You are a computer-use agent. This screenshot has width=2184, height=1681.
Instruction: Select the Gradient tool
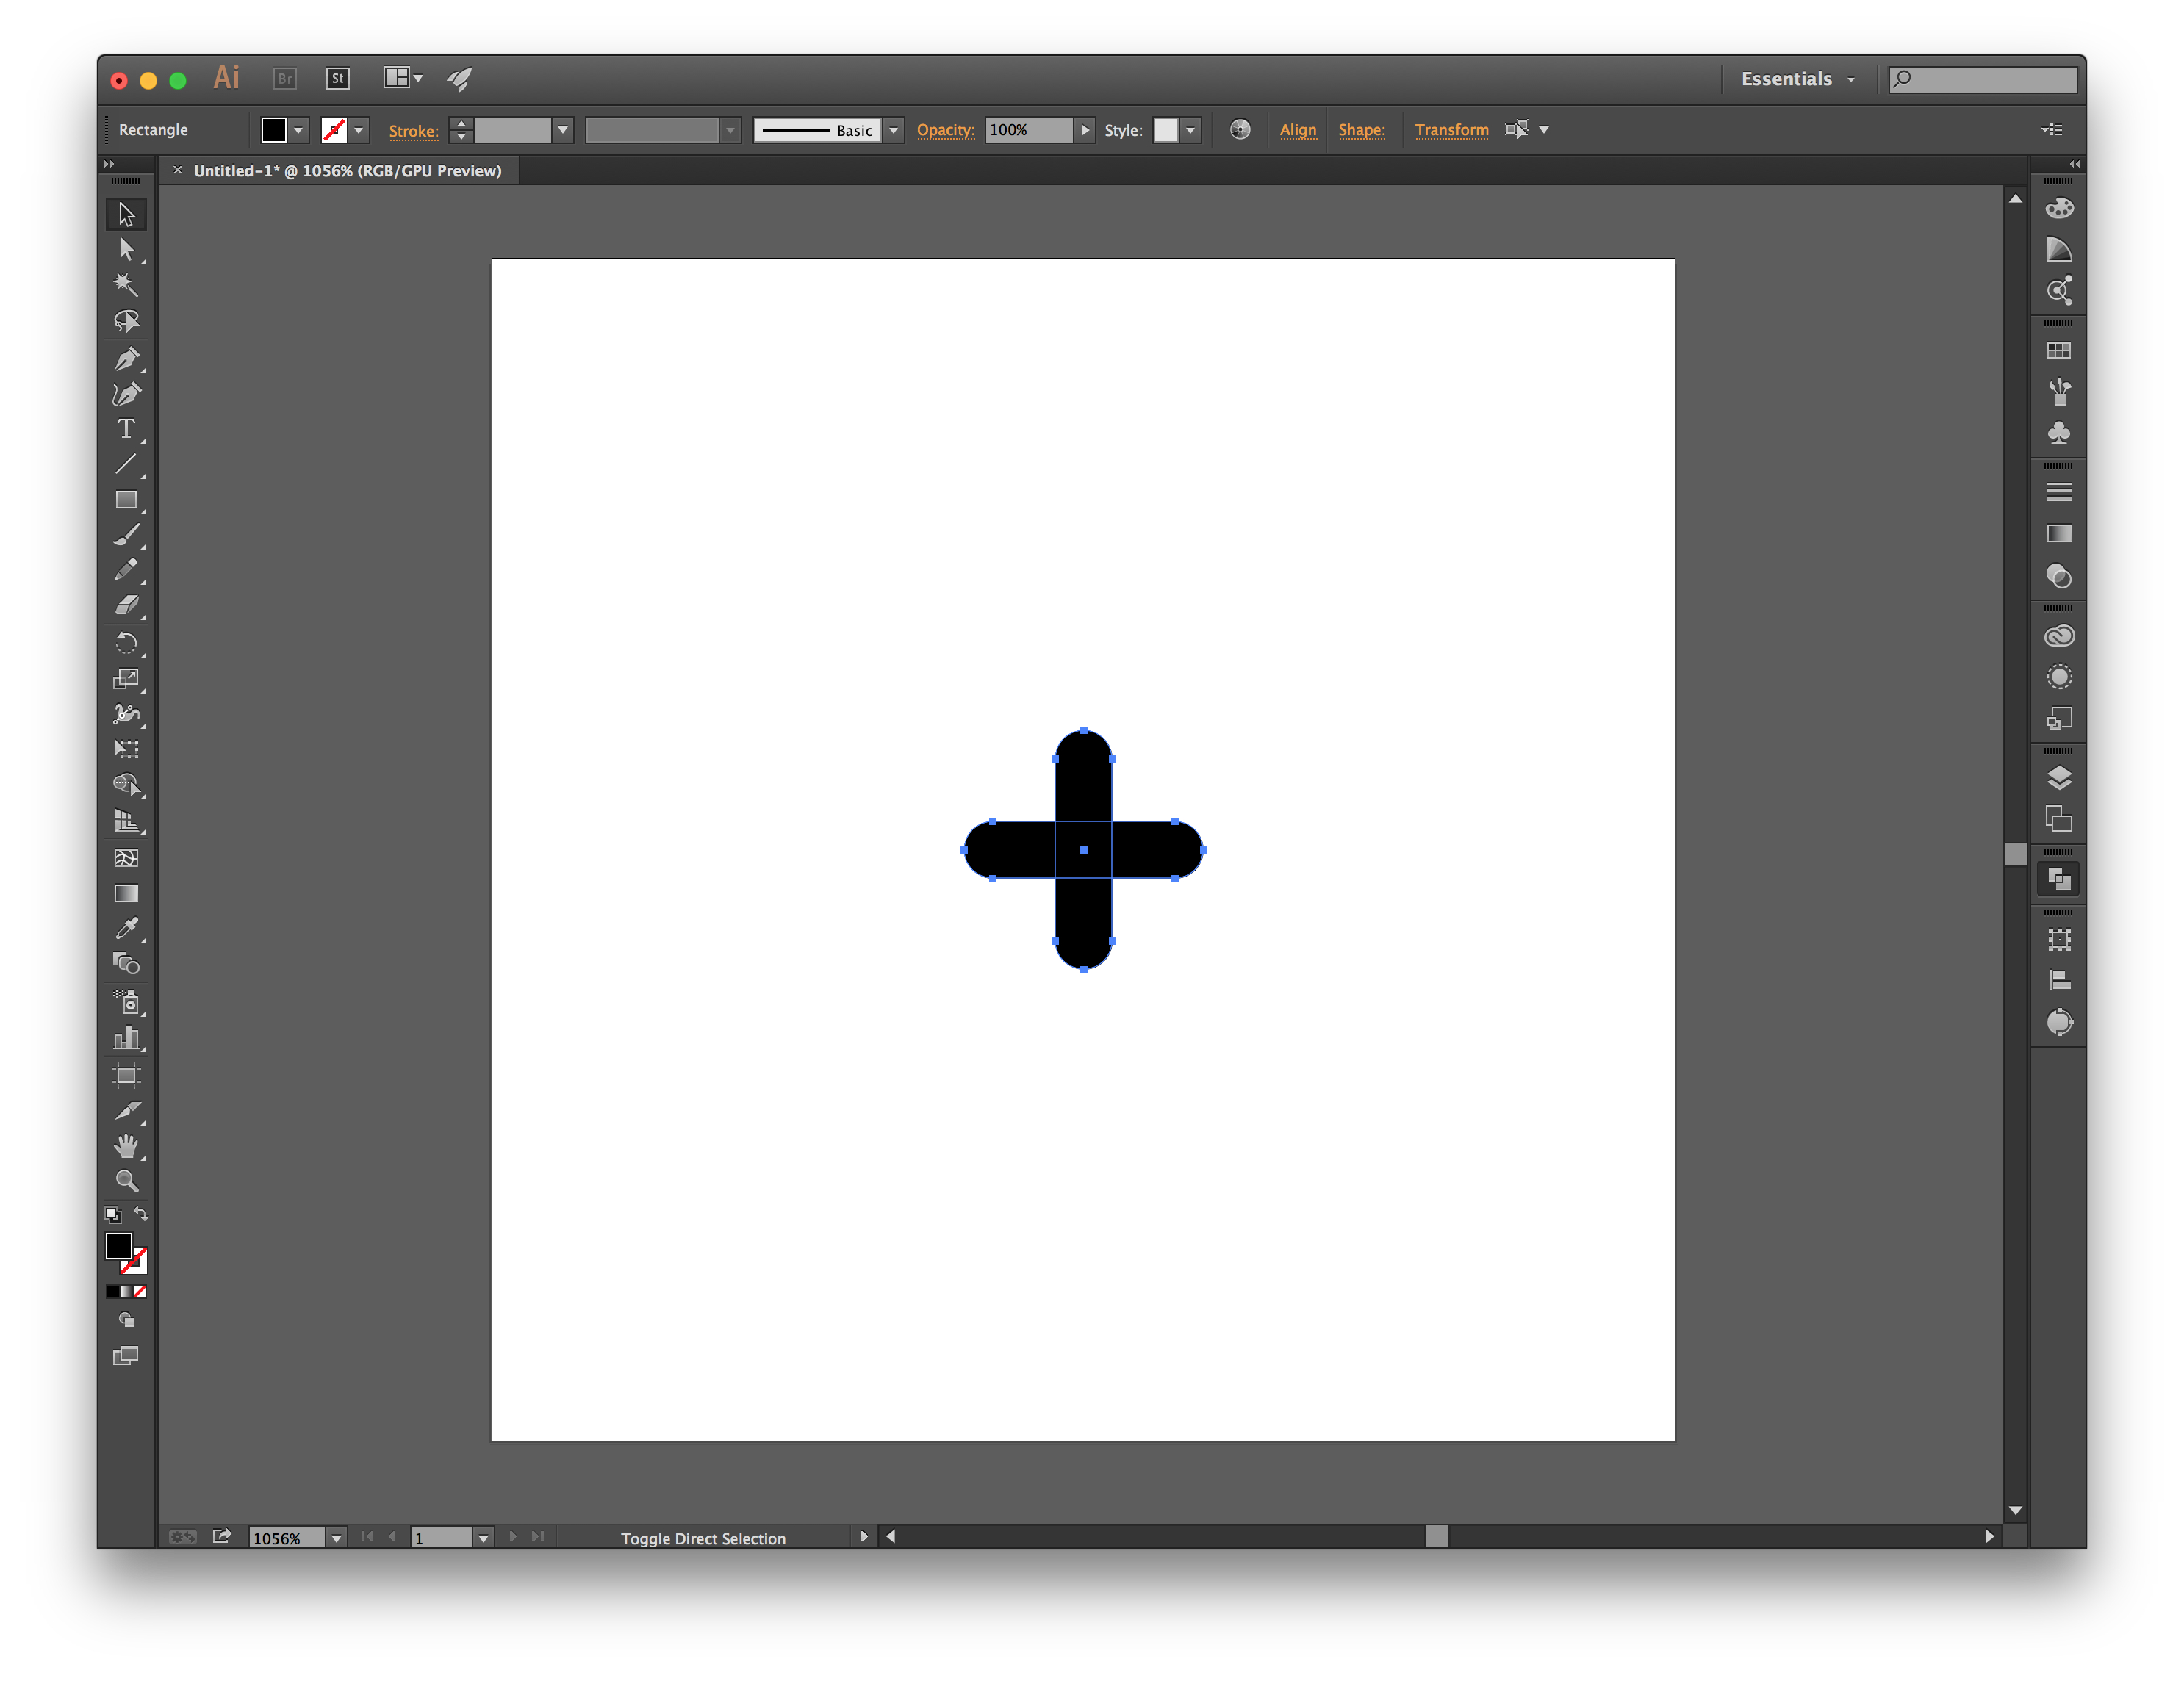[x=126, y=894]
